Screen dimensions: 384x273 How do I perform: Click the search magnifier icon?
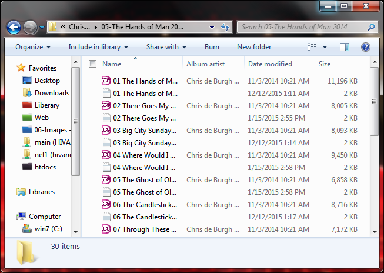(371, 27)
